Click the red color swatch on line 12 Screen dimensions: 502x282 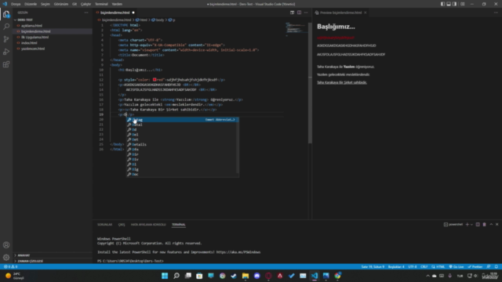tap(155, 80)
